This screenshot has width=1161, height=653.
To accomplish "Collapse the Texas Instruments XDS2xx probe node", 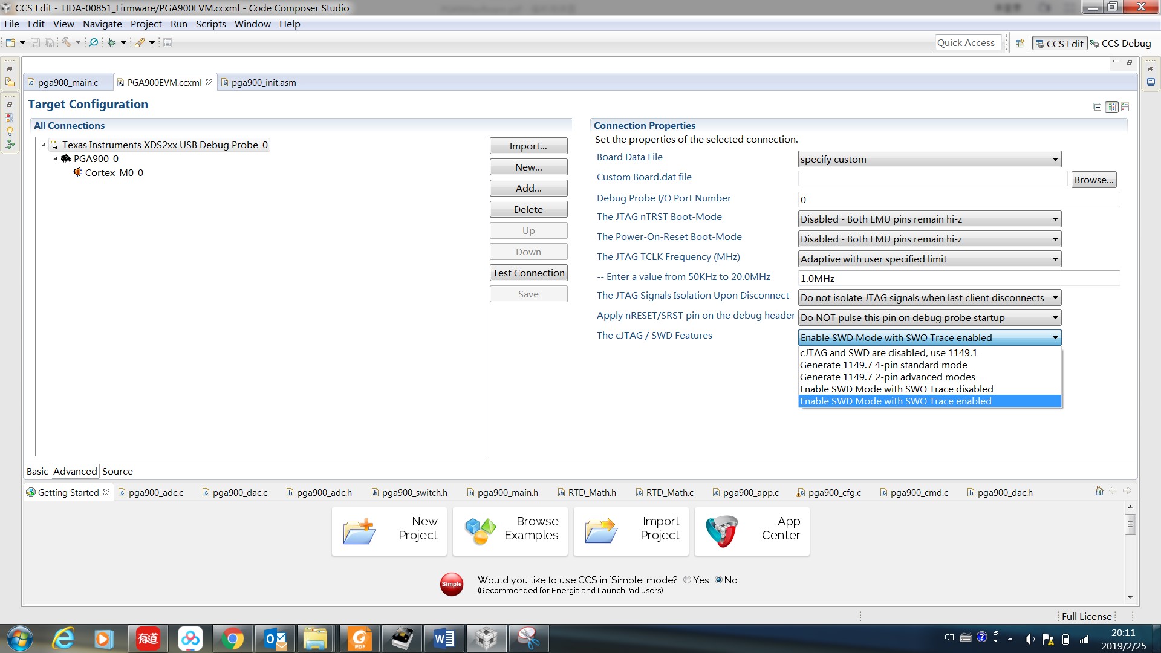I will click(x=44, y=145).
